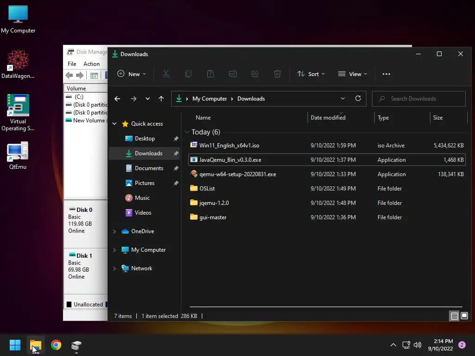Click the Forward arrow in Disk Management toolbar
475x356 pixels.
[x=80, y=76]
